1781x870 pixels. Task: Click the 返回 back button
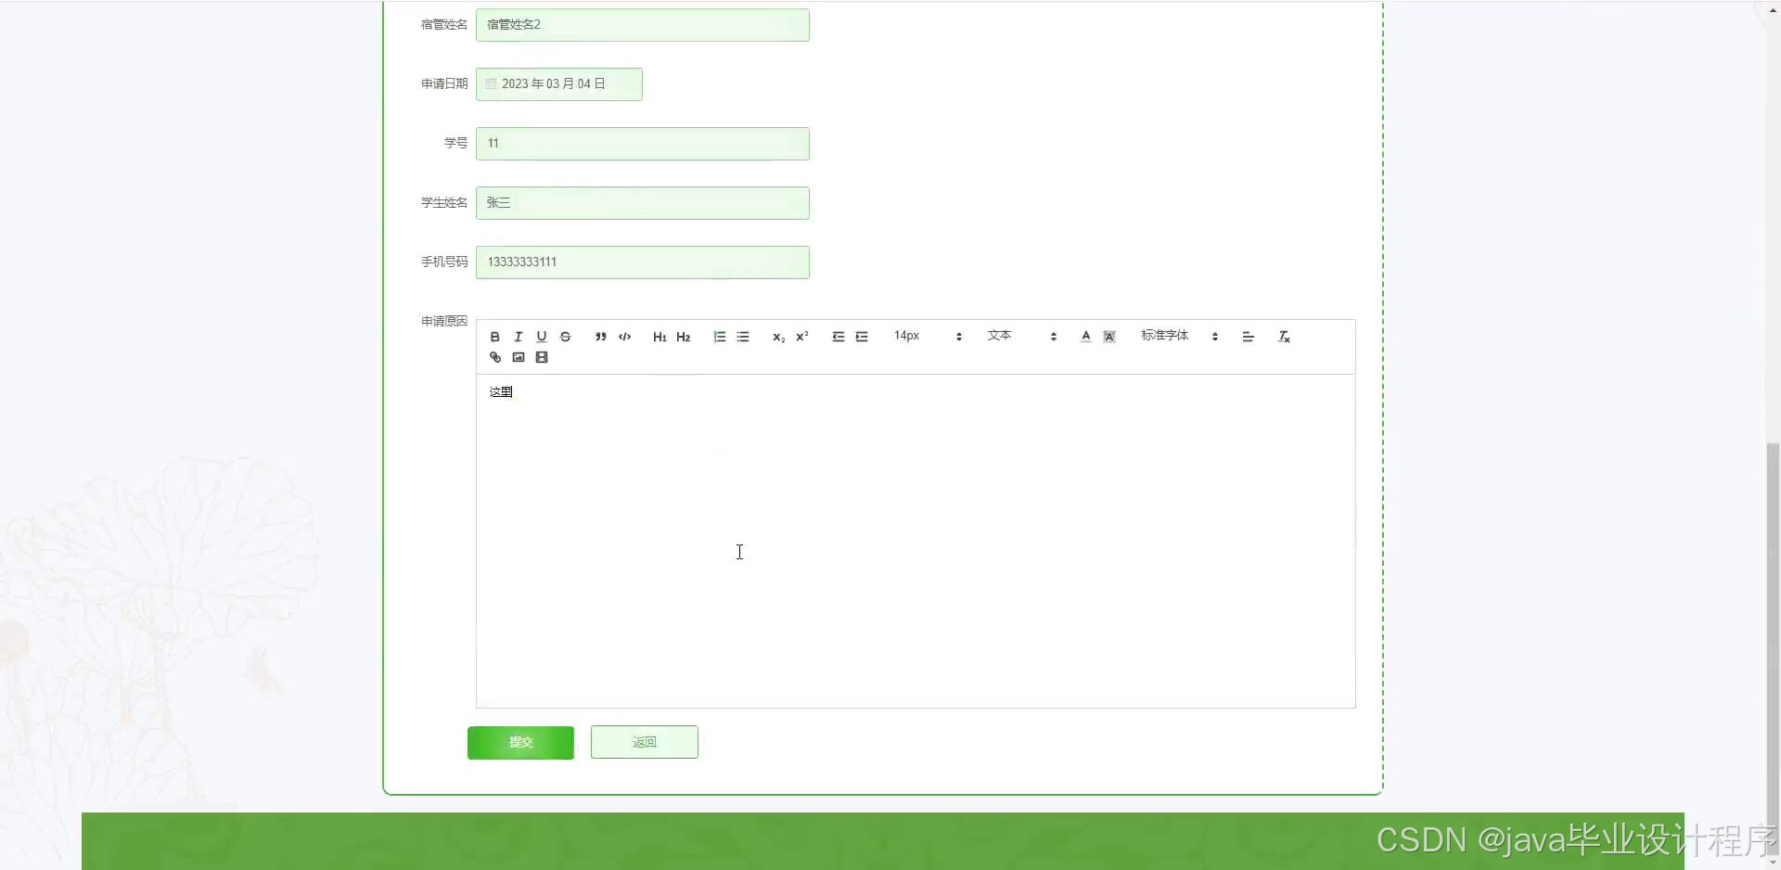tap(645, 742)
